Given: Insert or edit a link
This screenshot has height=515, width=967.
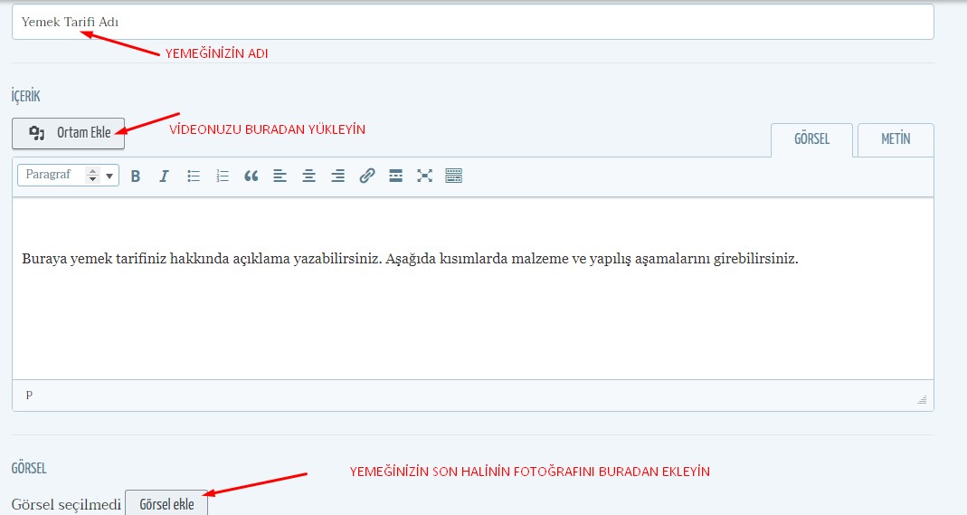Looking at the screenshot, I should click(367, 176).
